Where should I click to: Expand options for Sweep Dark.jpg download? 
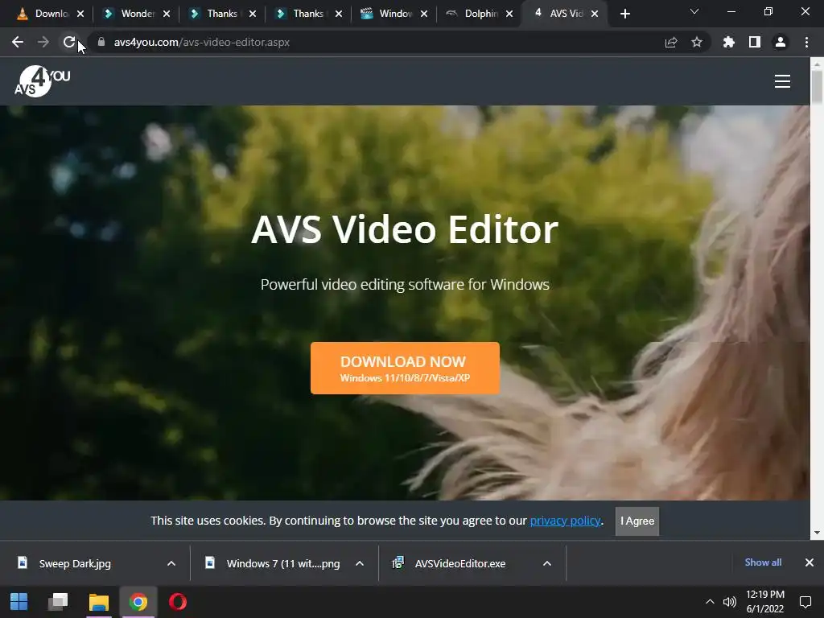click(x=171, y=563)
